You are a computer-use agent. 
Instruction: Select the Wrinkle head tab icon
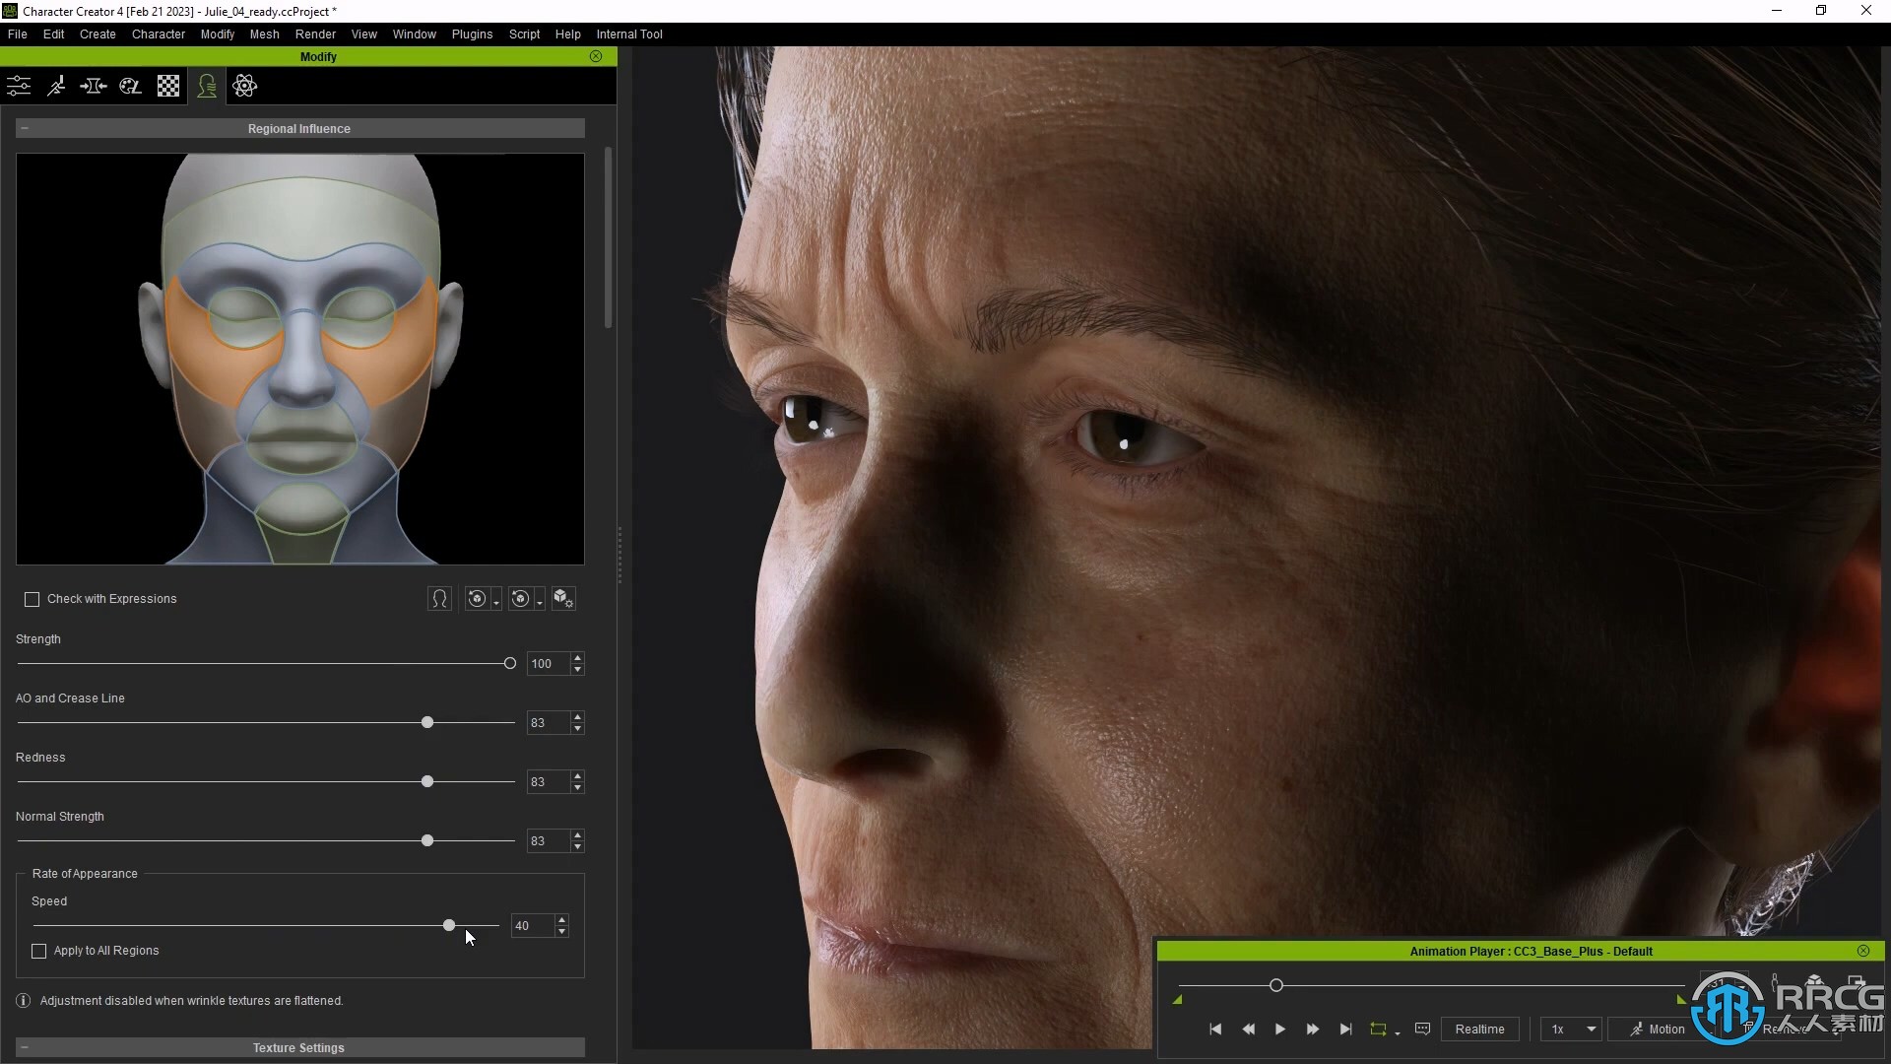(207, 86)
